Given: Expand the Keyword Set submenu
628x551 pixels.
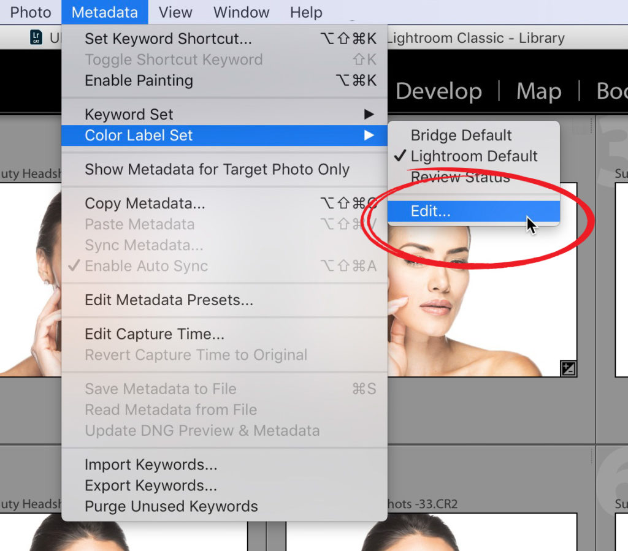Looking at the screenshot, I should click(x=224, y=115).
